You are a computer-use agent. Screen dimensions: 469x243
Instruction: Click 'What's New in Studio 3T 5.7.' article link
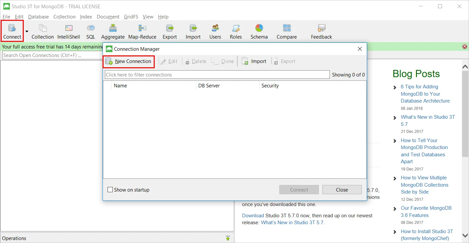[x=293, y=223]
